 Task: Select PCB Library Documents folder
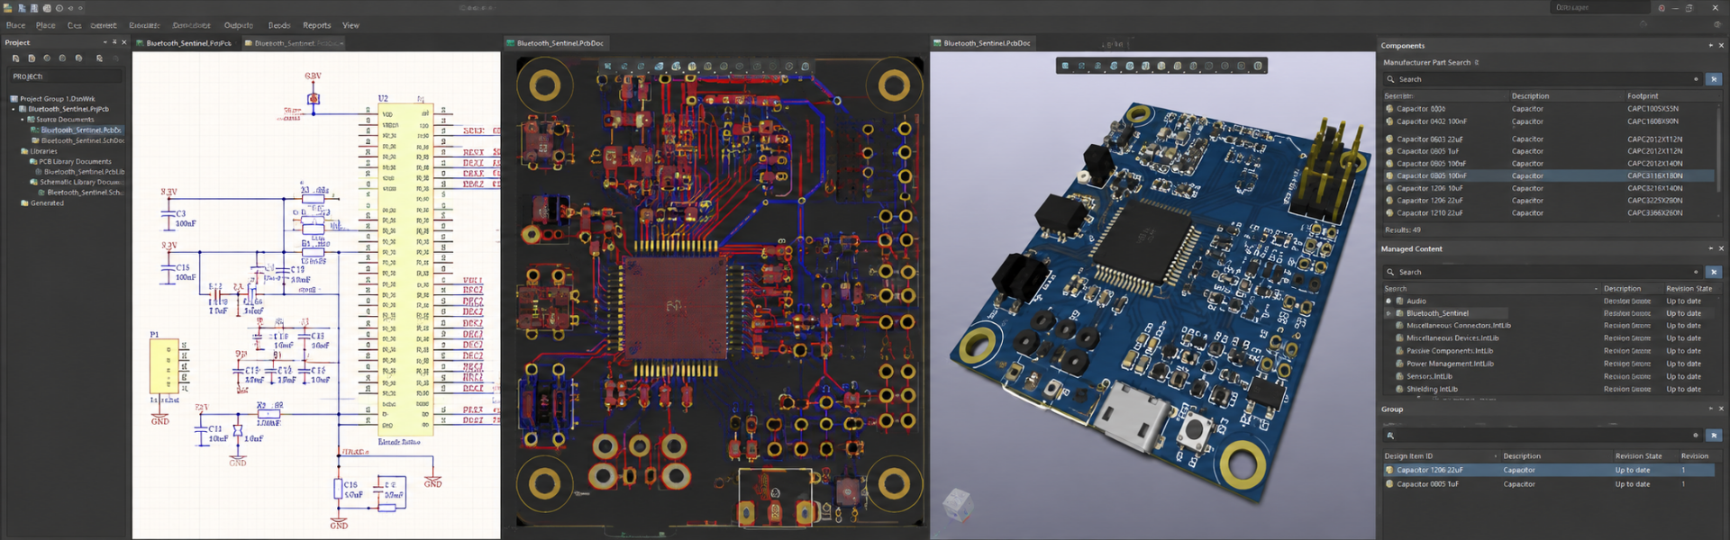[71, 162]
